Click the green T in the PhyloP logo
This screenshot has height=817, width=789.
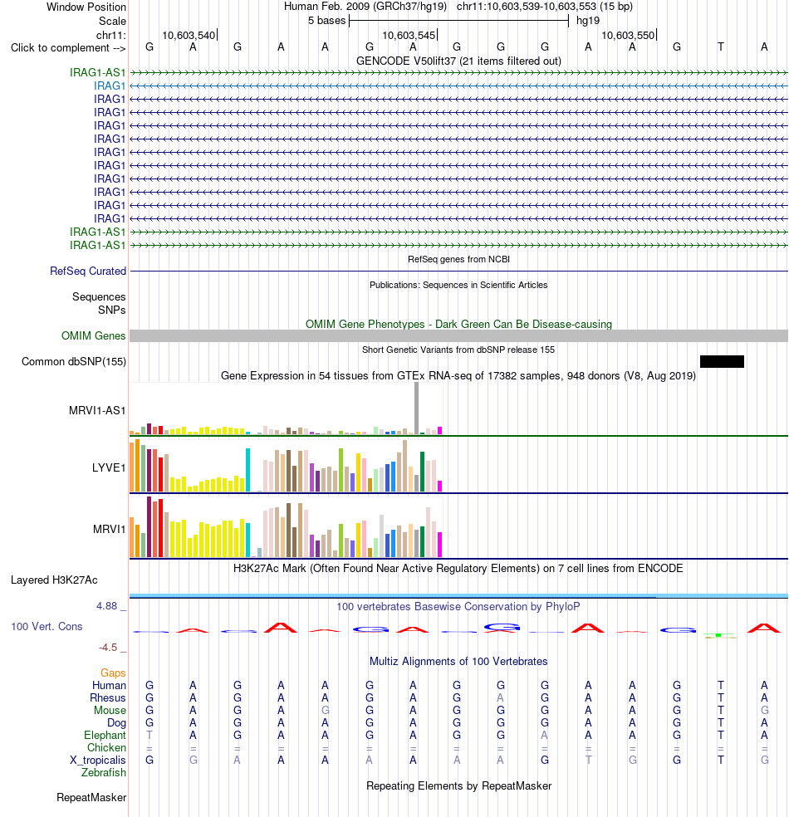(718, 635)
